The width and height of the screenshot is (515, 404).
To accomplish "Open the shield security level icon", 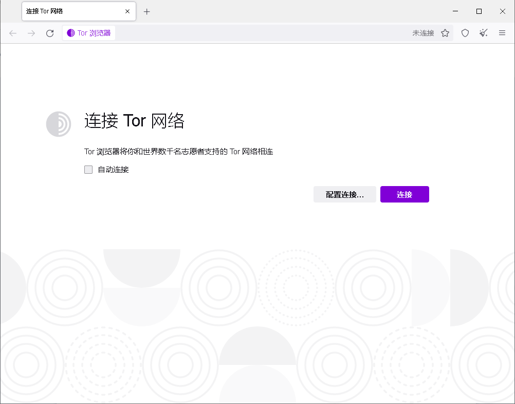I will click(x=465, y=33).
